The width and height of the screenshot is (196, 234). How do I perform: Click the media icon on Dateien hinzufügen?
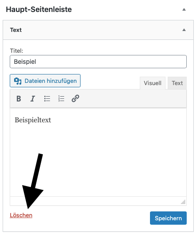pos(18,81)
